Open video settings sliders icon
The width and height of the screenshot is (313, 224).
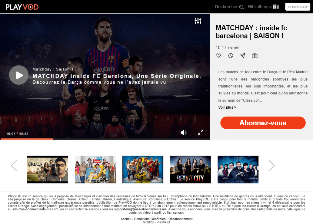pyautogui.click(x=198, y=21)
